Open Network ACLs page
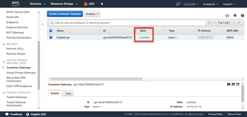Screen dimensions: 247x117 pyautogui.click(x=15, y=49)
